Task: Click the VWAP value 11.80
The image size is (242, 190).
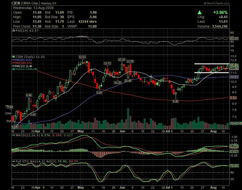Action: [x=92, y=26]
